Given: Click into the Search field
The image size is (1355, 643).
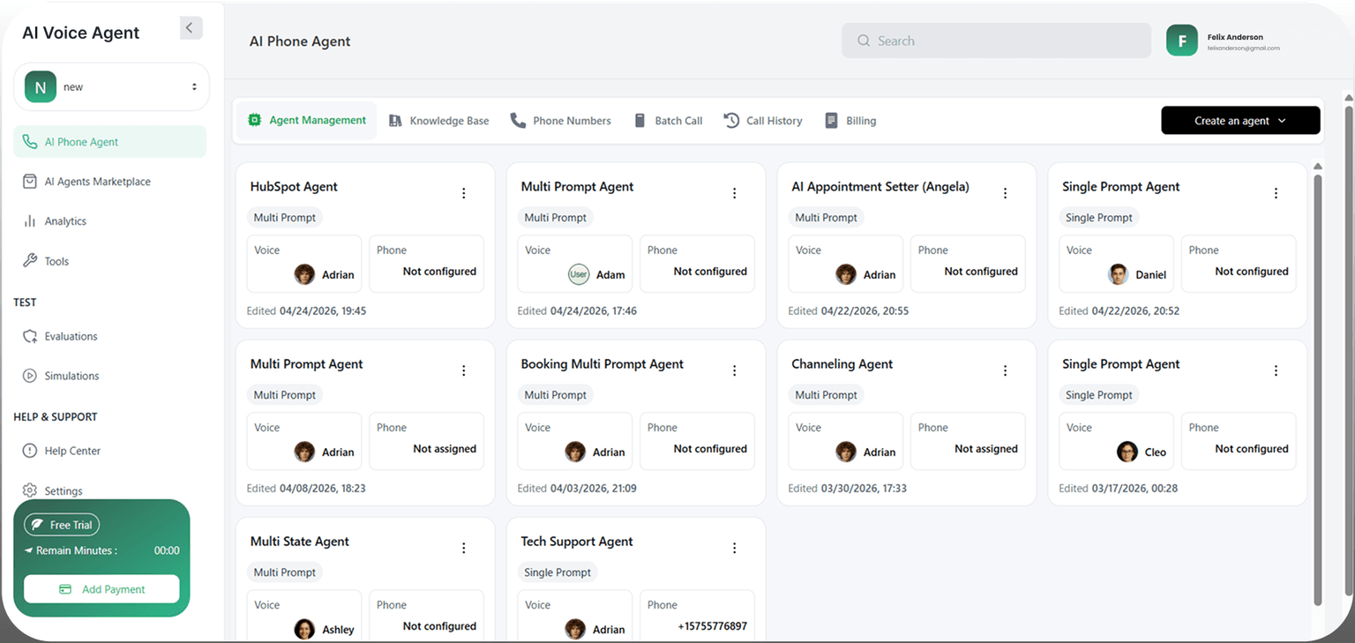Looking at the screenshot, I should (x=996, y=41).
